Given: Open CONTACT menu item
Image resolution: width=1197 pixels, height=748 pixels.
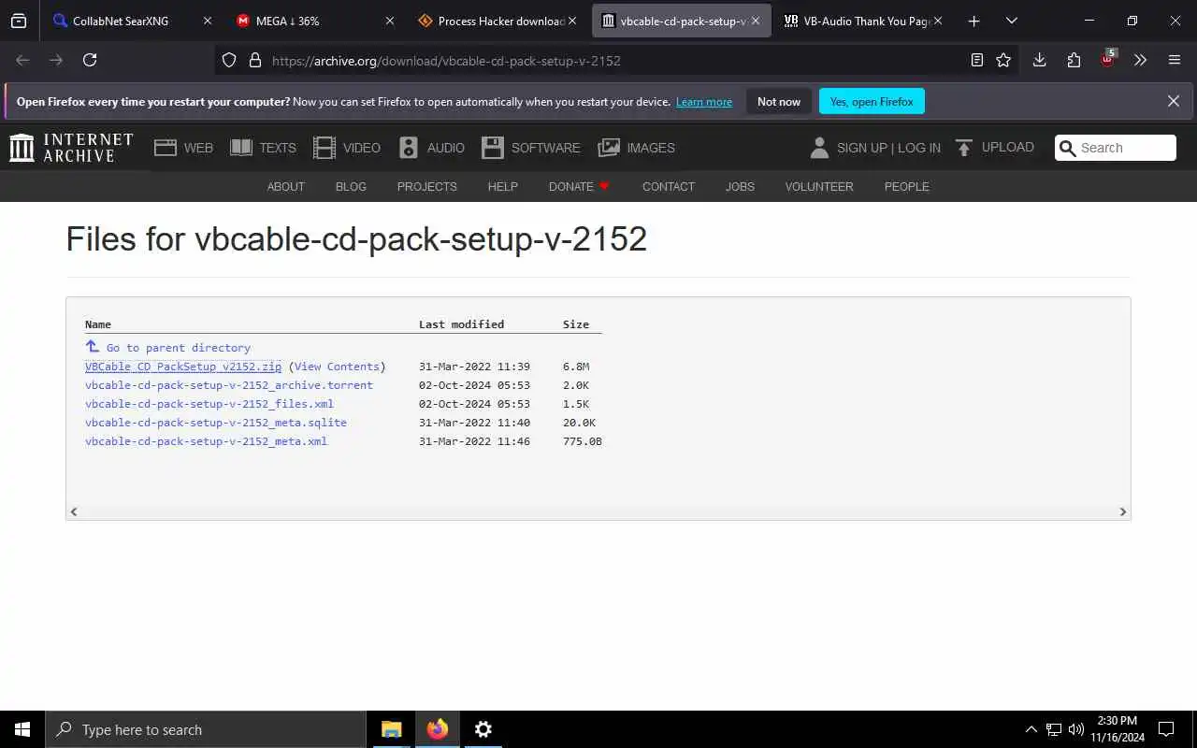Looking at the screenshot, I should [x=668, y=187].
